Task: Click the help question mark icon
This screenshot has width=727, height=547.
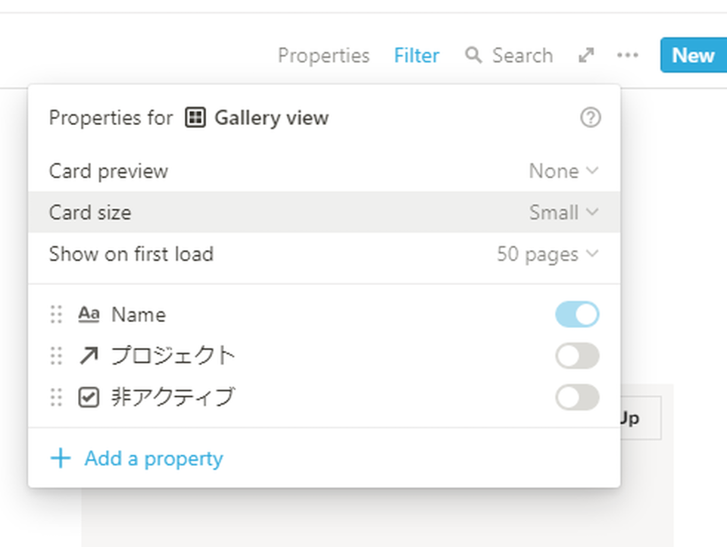Action: pyautogui.click(x=590, y=118)
